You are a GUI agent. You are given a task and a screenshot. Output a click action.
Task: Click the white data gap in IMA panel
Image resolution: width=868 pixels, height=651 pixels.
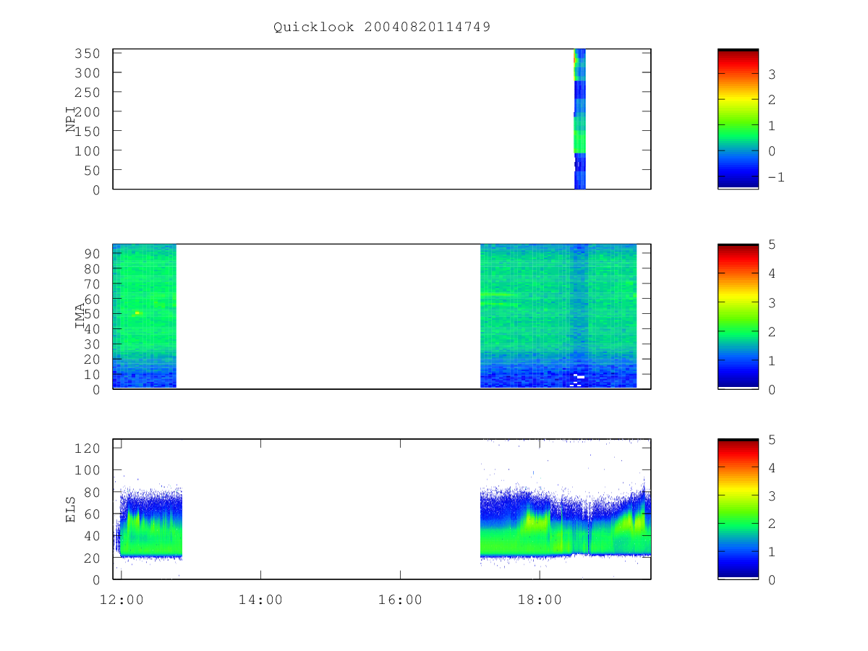tap(579, 377)
